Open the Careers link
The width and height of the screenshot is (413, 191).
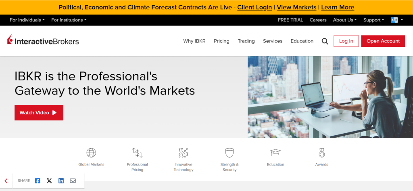[318, 20]
